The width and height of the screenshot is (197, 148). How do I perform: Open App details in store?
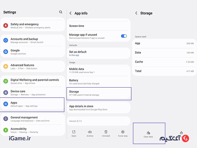coord(98,108)
